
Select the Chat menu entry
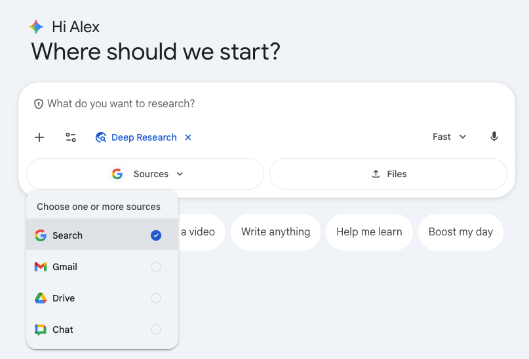click(102, 330)
